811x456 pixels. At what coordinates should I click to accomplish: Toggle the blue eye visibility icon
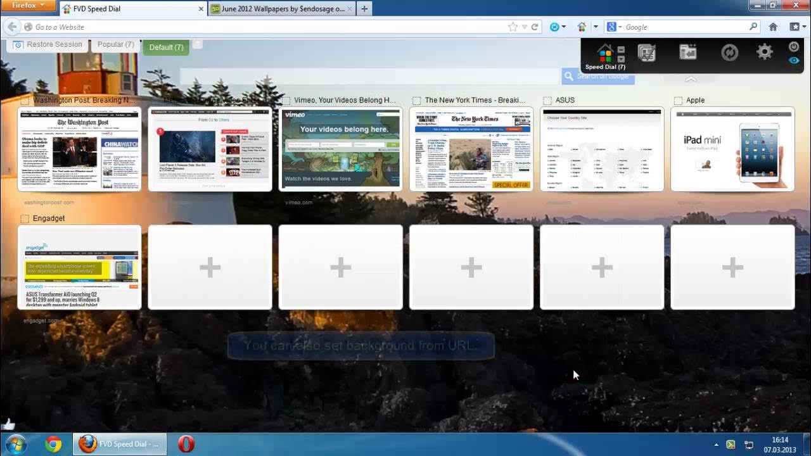coord(794,61)
